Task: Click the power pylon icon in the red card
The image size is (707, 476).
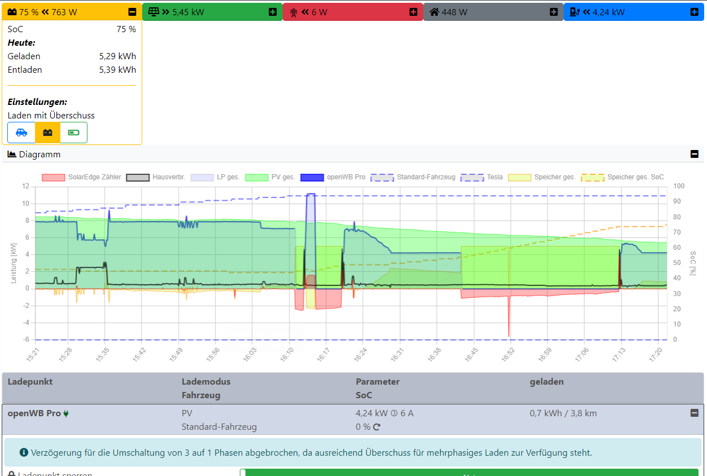Action: (293, 12)
